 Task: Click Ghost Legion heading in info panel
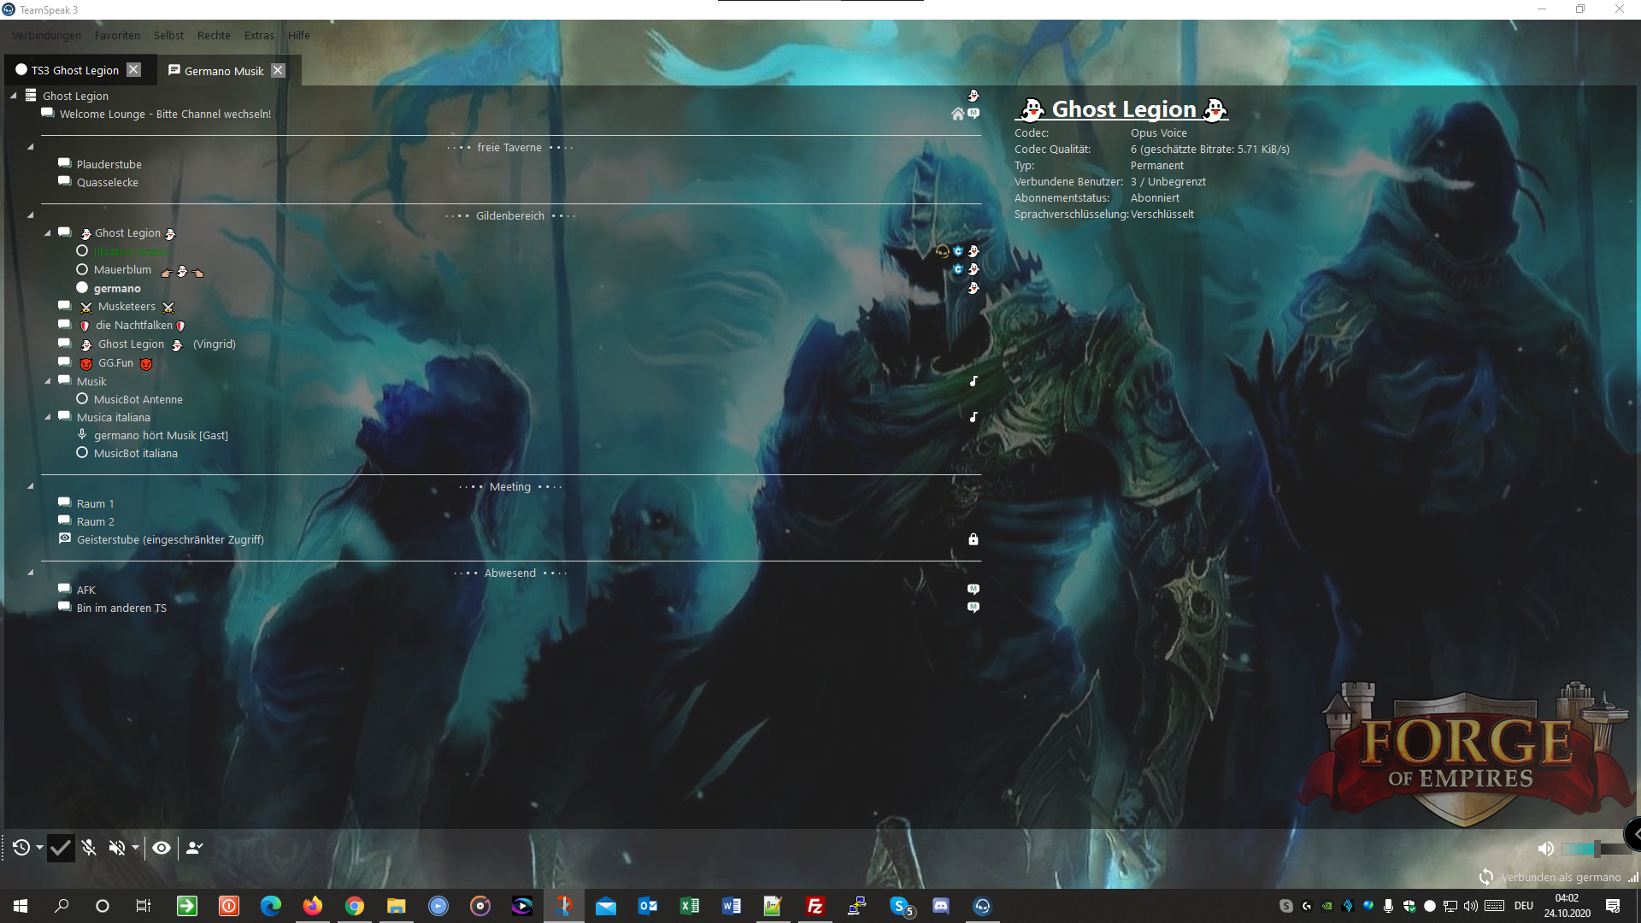click(x=1123, y=109)
